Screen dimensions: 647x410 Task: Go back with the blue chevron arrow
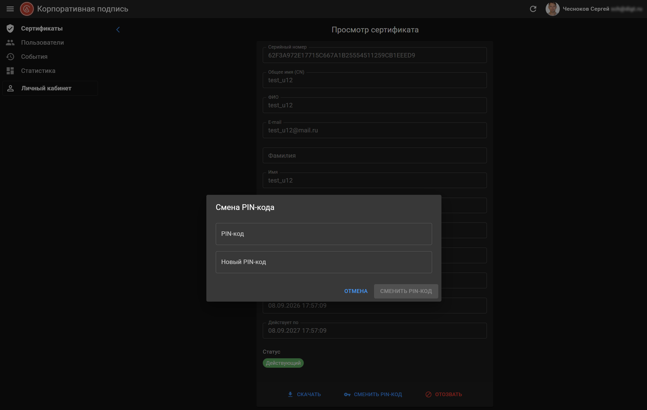coord(118,30)
